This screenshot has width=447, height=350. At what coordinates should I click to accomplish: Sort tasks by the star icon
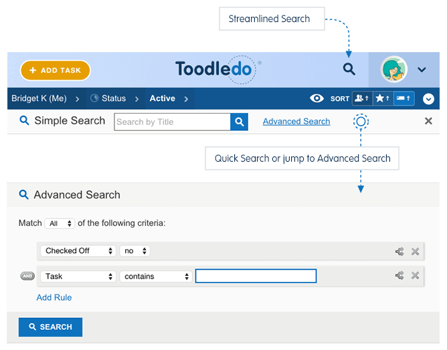point(383,99)
